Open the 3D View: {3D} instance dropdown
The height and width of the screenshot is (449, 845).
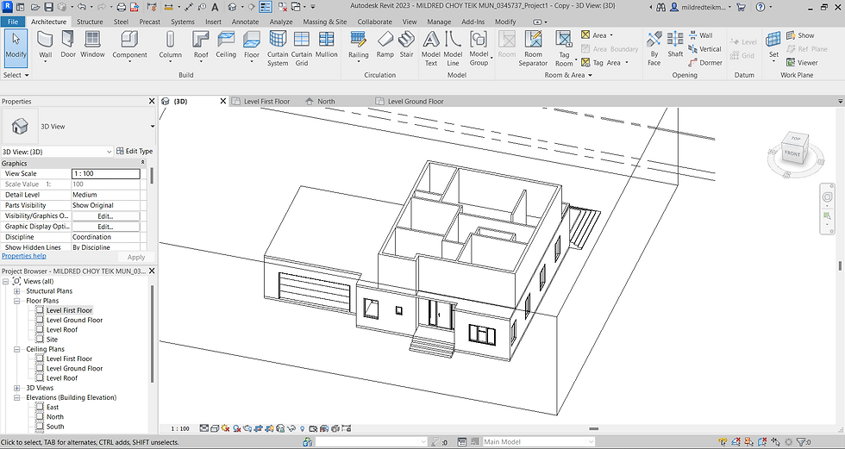tap(57, 152)
